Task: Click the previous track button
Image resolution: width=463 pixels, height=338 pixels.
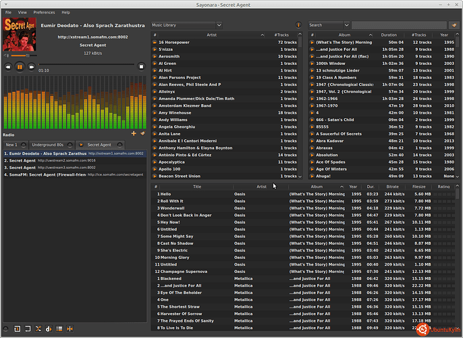Action: pyautogui.click(x=8, y=67)
